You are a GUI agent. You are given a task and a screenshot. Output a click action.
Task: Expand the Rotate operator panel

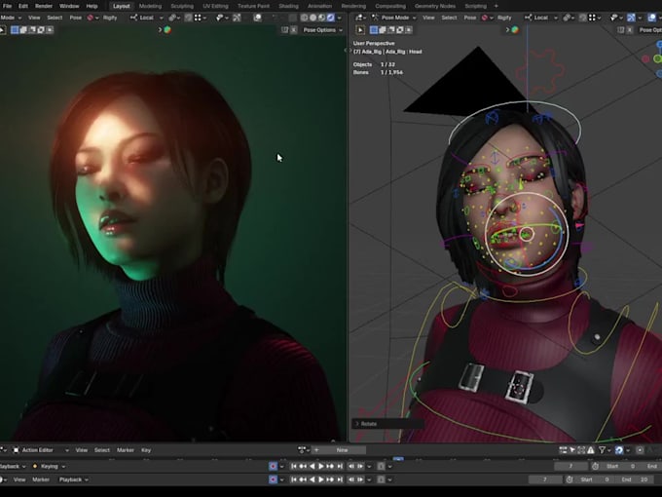[387, 424]
